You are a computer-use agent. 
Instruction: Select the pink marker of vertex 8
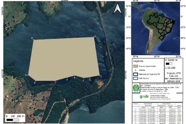tap(36, 81)
